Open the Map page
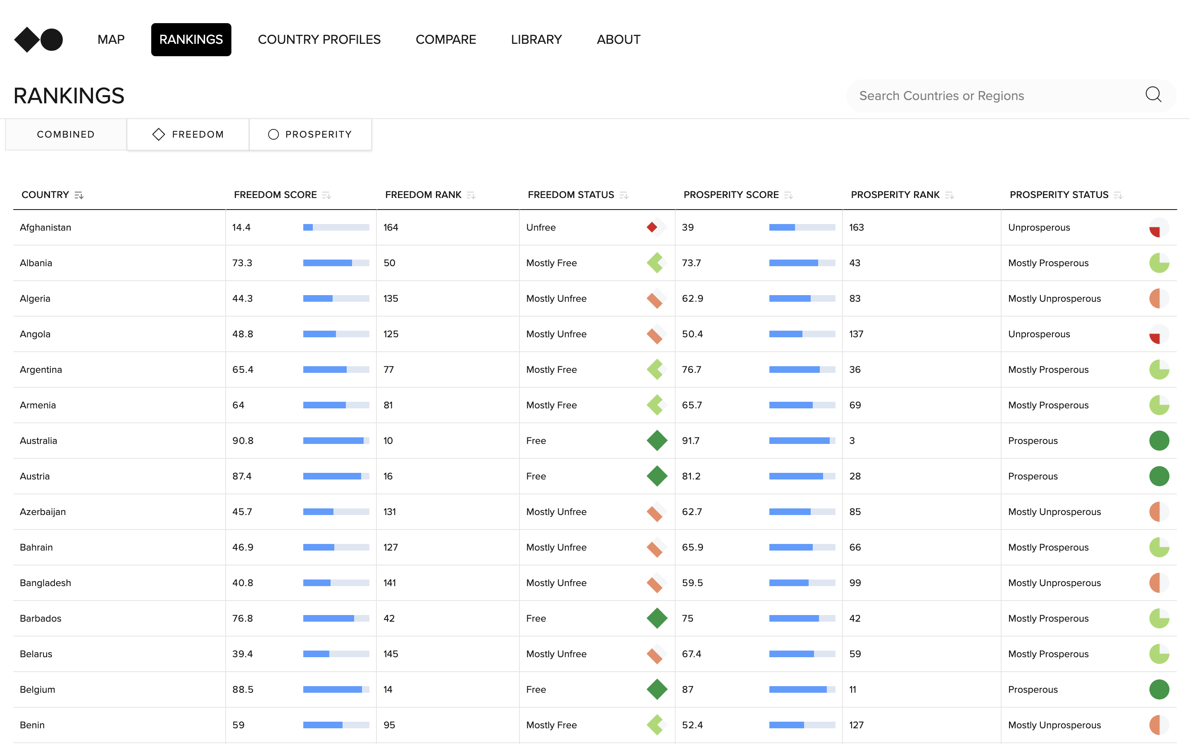 point(111,39)
